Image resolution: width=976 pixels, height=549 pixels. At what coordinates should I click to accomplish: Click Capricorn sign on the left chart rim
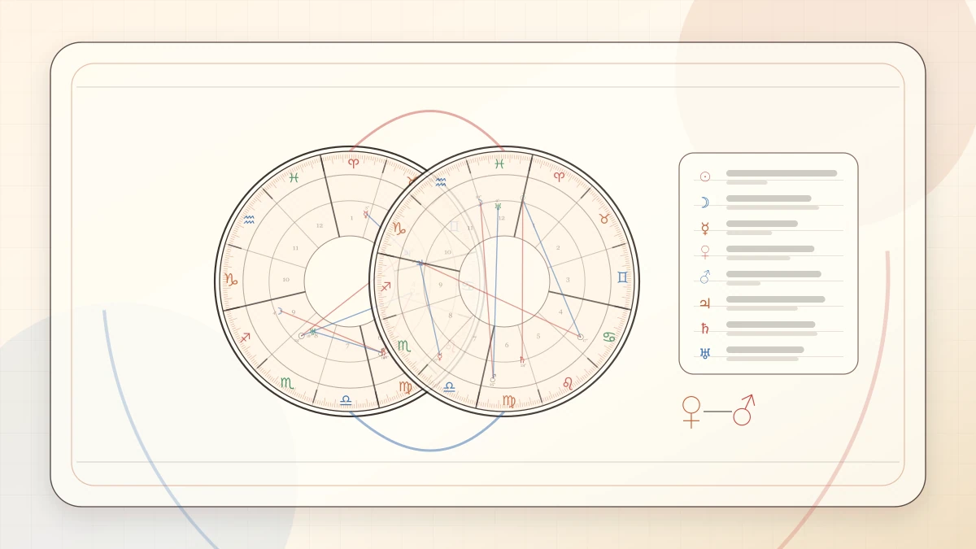coord(231,280)
